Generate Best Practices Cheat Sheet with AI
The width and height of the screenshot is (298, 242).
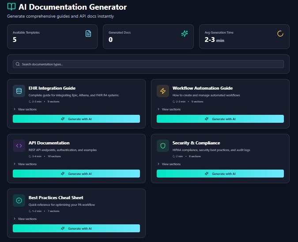coord(76,228)
